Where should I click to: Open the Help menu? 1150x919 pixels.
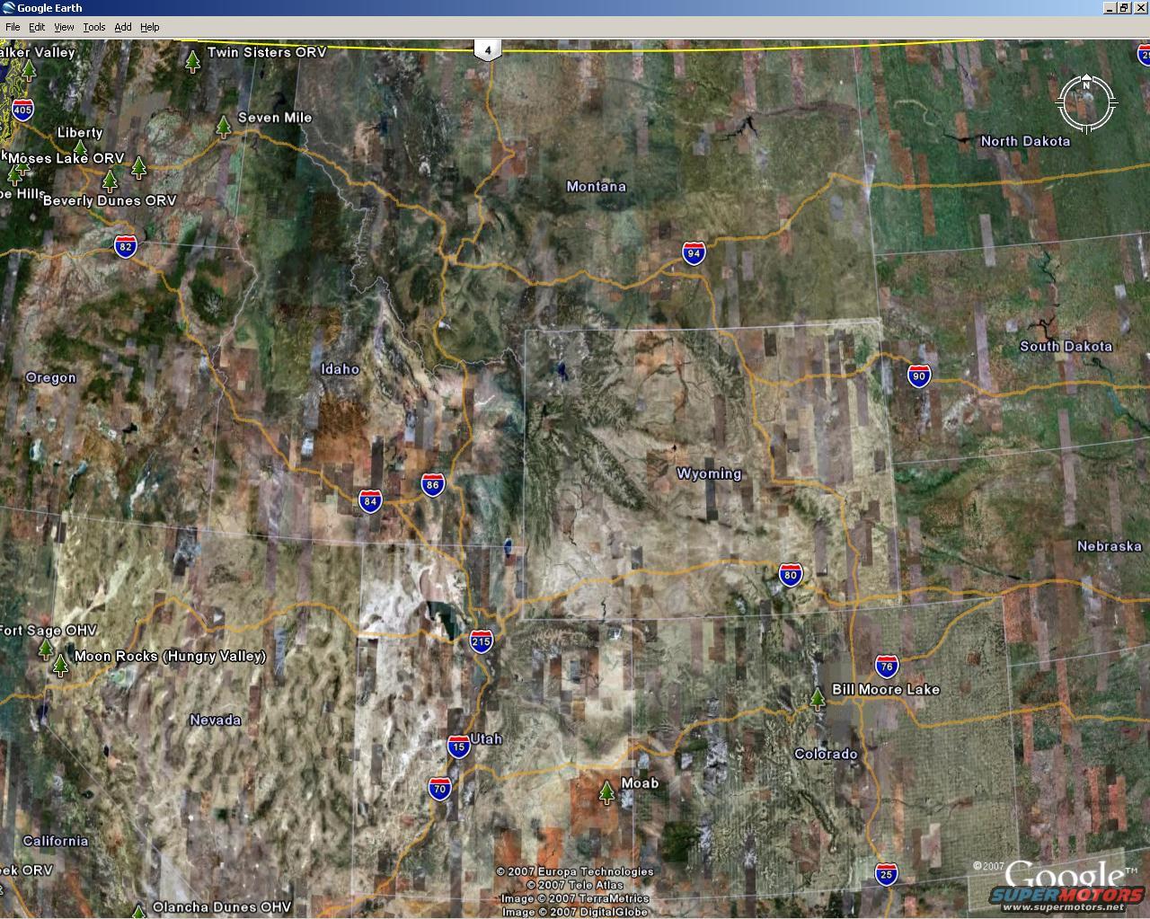tap(150, 27)
